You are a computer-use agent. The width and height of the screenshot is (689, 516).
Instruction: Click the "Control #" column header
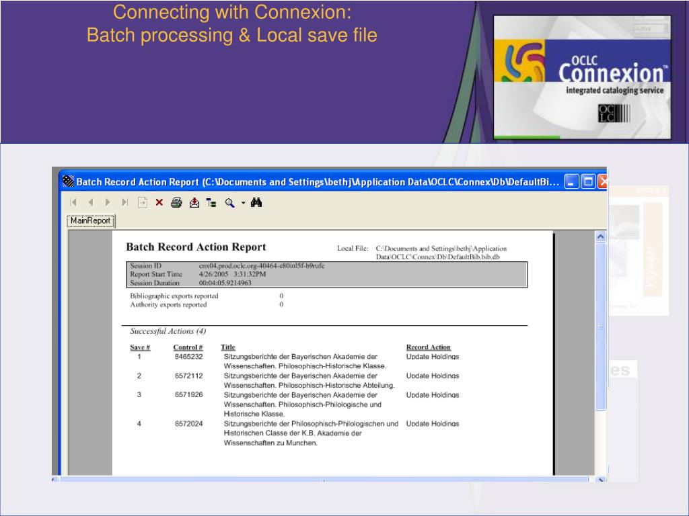tap(188, 347)
